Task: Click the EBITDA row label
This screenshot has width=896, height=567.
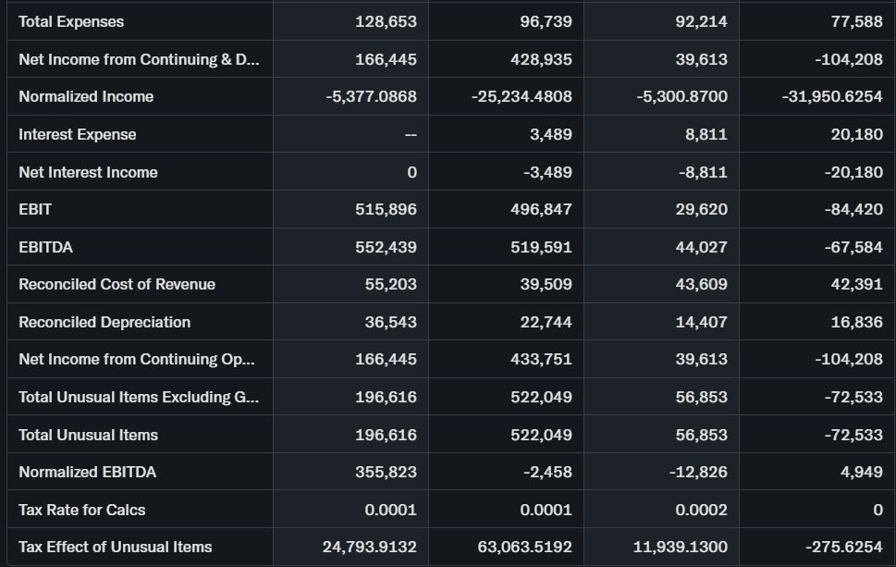Action: pyautogui.click(x=45, y=247)
